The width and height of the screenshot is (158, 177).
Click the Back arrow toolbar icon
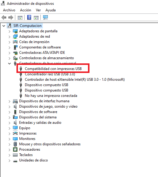[x=4, y=18]
